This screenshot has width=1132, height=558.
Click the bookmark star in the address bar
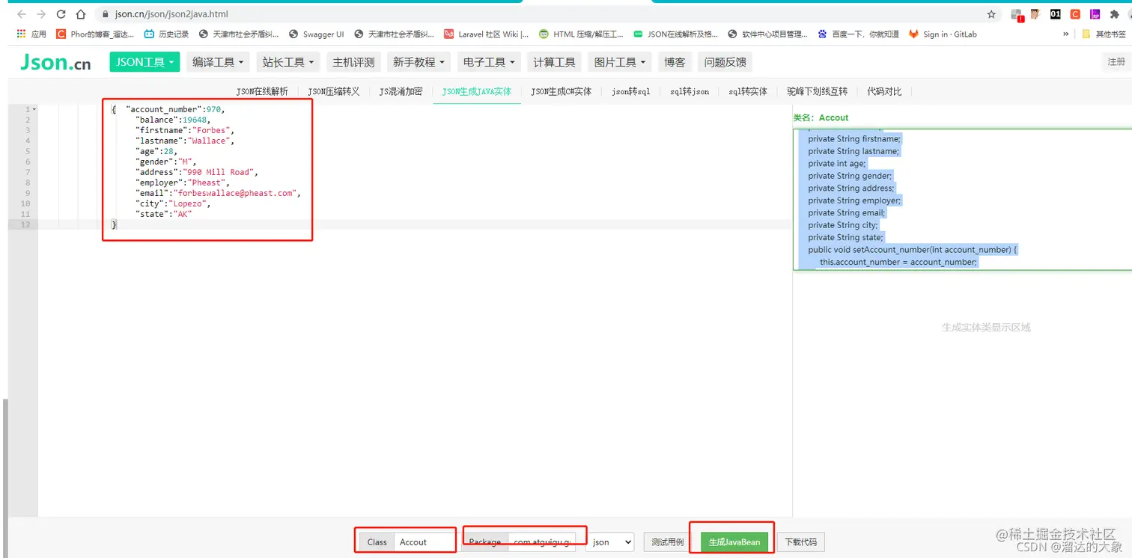[990, 13]
